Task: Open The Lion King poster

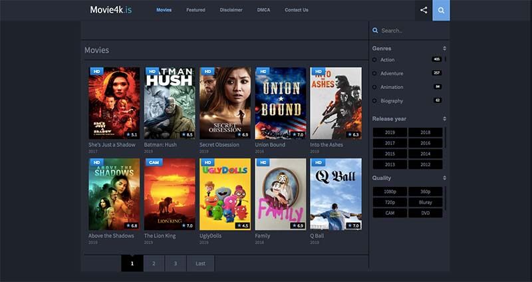Action: click(170, 194)
